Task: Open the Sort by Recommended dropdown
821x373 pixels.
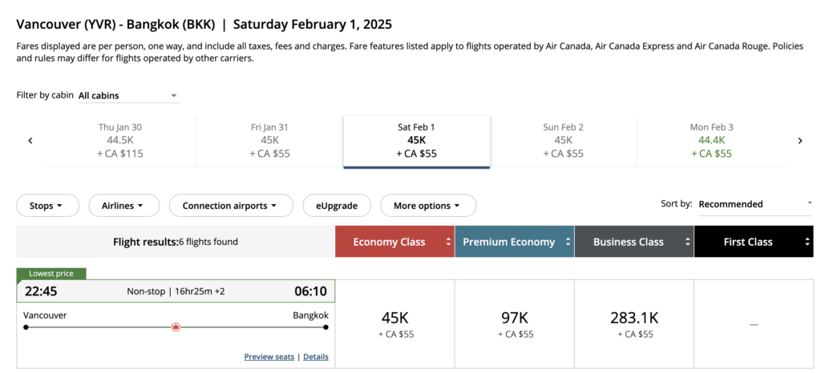Action: click(755, 204)
